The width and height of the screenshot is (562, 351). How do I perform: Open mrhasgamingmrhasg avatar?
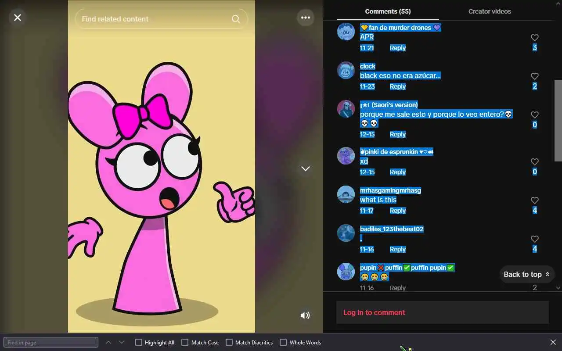[x=346, y=194]
